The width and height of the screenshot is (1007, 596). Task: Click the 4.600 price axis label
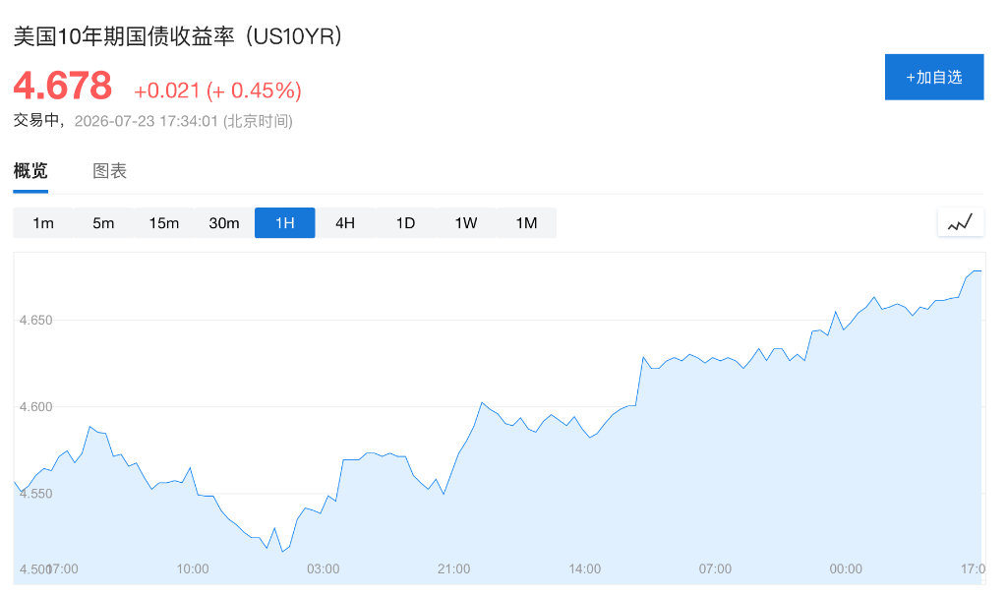[x=36, y=406]
